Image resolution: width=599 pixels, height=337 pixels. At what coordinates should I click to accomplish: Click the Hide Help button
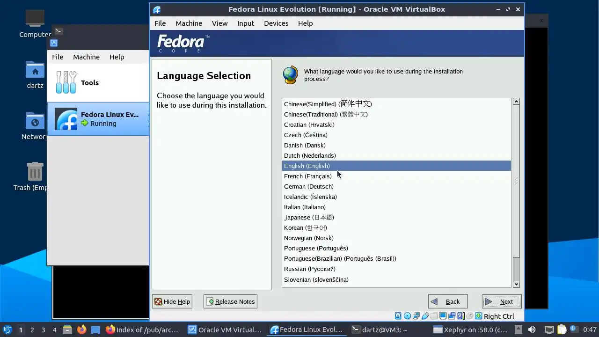(x=172, y=301)
